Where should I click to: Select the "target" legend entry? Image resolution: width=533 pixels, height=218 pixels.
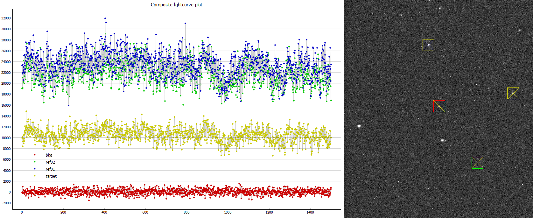51,176
